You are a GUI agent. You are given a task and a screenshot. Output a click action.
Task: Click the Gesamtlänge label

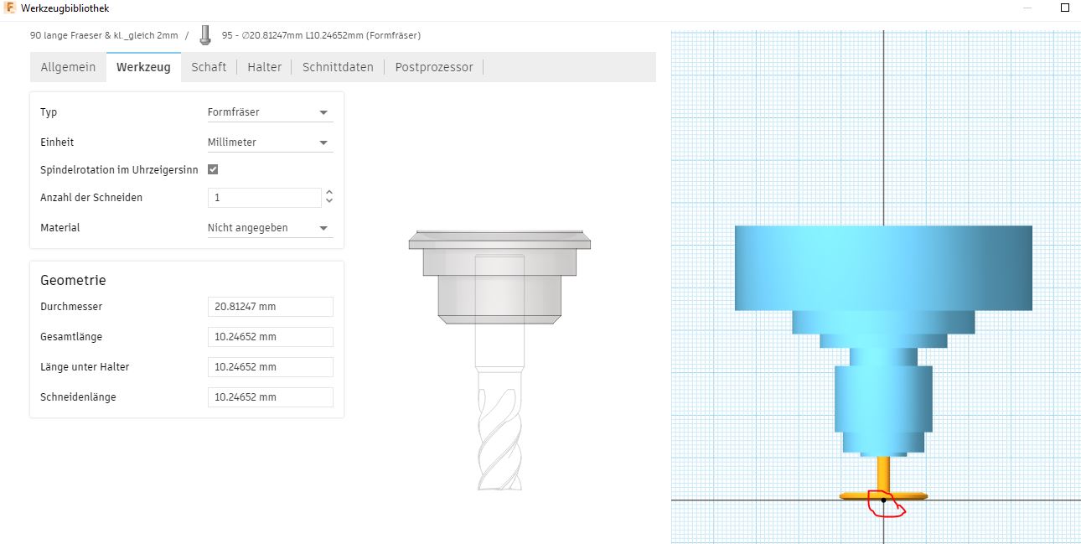point(71,337)
